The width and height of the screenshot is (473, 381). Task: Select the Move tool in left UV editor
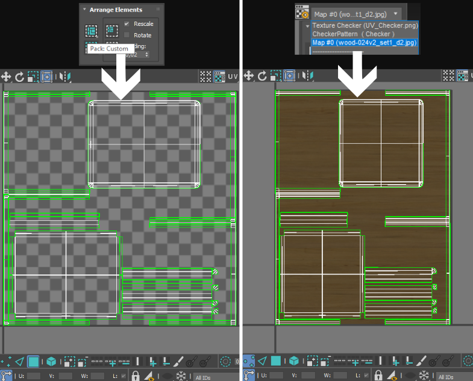point(6,76)
